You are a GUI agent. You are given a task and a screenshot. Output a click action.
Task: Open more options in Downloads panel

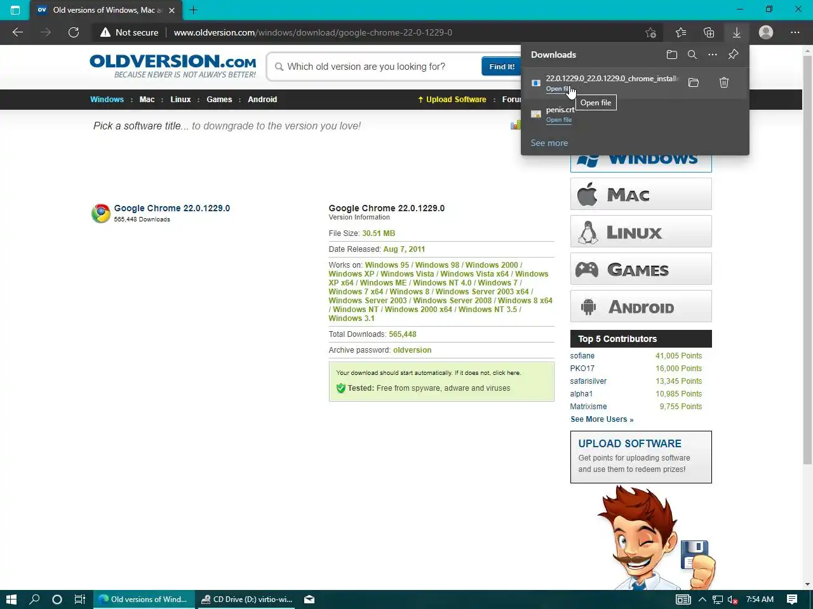click(713, 55)
